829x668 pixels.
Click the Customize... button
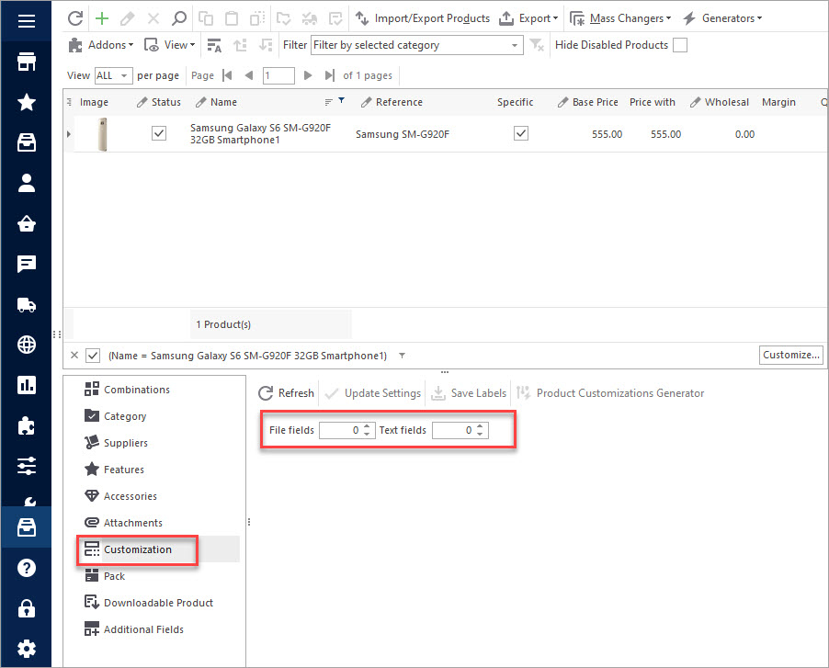[791, 355]
